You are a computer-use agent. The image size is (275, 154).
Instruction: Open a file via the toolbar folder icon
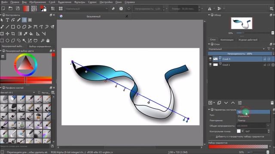pos(10,9)
